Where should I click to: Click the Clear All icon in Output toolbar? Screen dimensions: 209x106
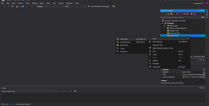tap(71, 91)
